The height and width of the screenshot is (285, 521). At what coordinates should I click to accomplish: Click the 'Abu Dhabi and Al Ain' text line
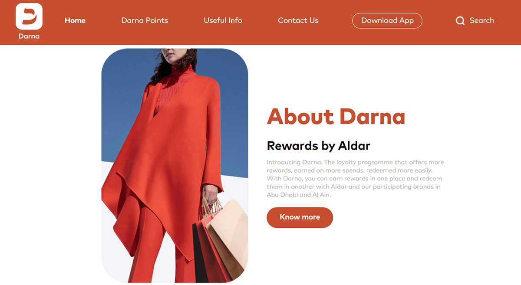[299, 195]
